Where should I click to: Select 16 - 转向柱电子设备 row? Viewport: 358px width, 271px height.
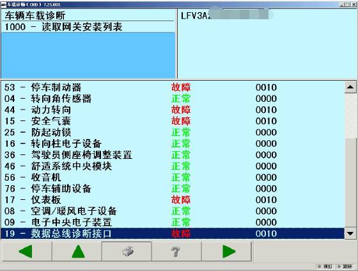point(173,144)
